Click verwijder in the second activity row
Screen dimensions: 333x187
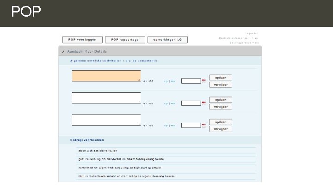(x=221, y=107)
